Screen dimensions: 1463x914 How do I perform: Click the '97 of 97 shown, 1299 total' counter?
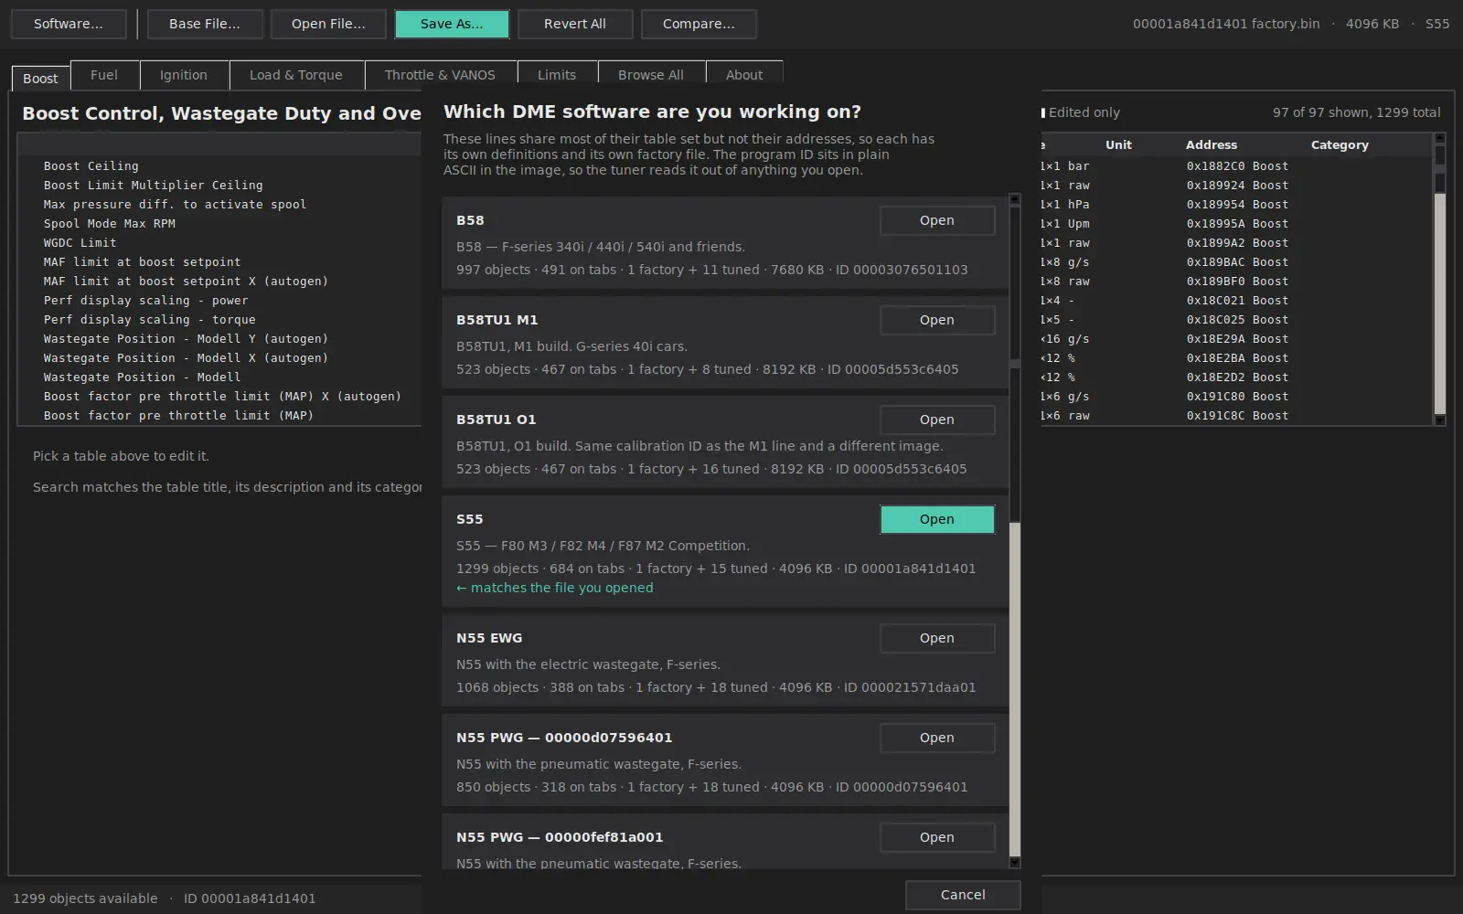1356,112
